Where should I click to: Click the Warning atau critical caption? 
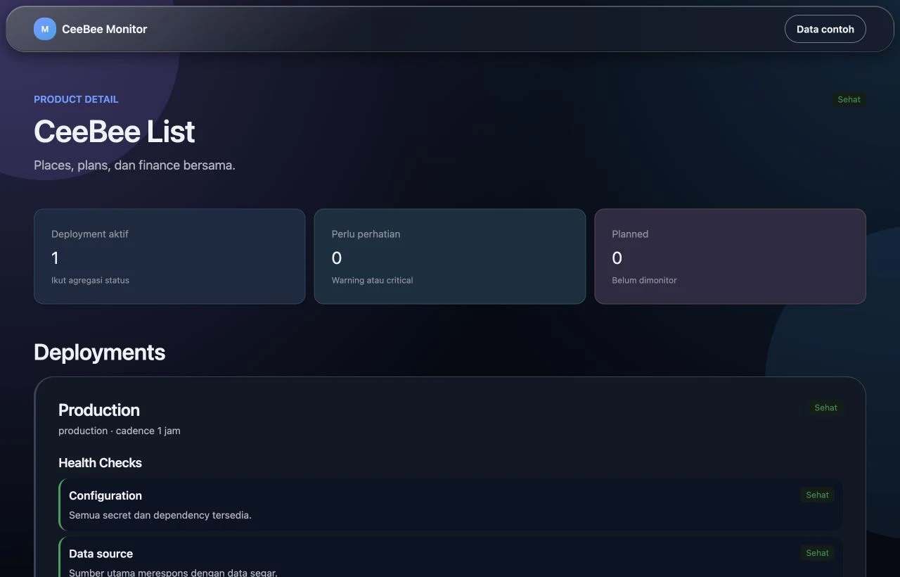(x=372, y=280)
